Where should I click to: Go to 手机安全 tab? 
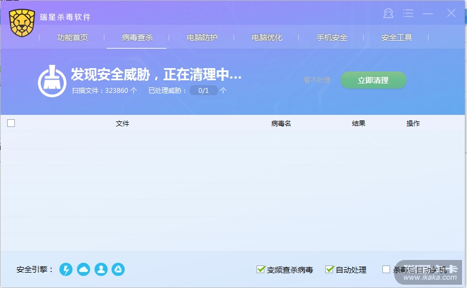point(332,37)
